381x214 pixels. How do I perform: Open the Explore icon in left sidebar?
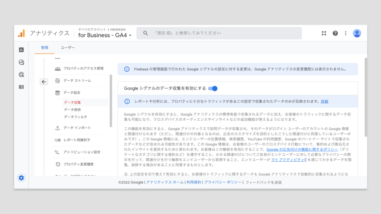21,62
